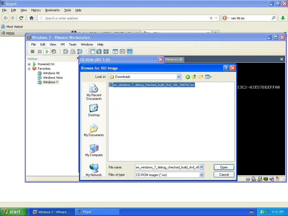Select My Documents in the places bar
The height and width of the screenshot is (216, 288).
(94, 130)
